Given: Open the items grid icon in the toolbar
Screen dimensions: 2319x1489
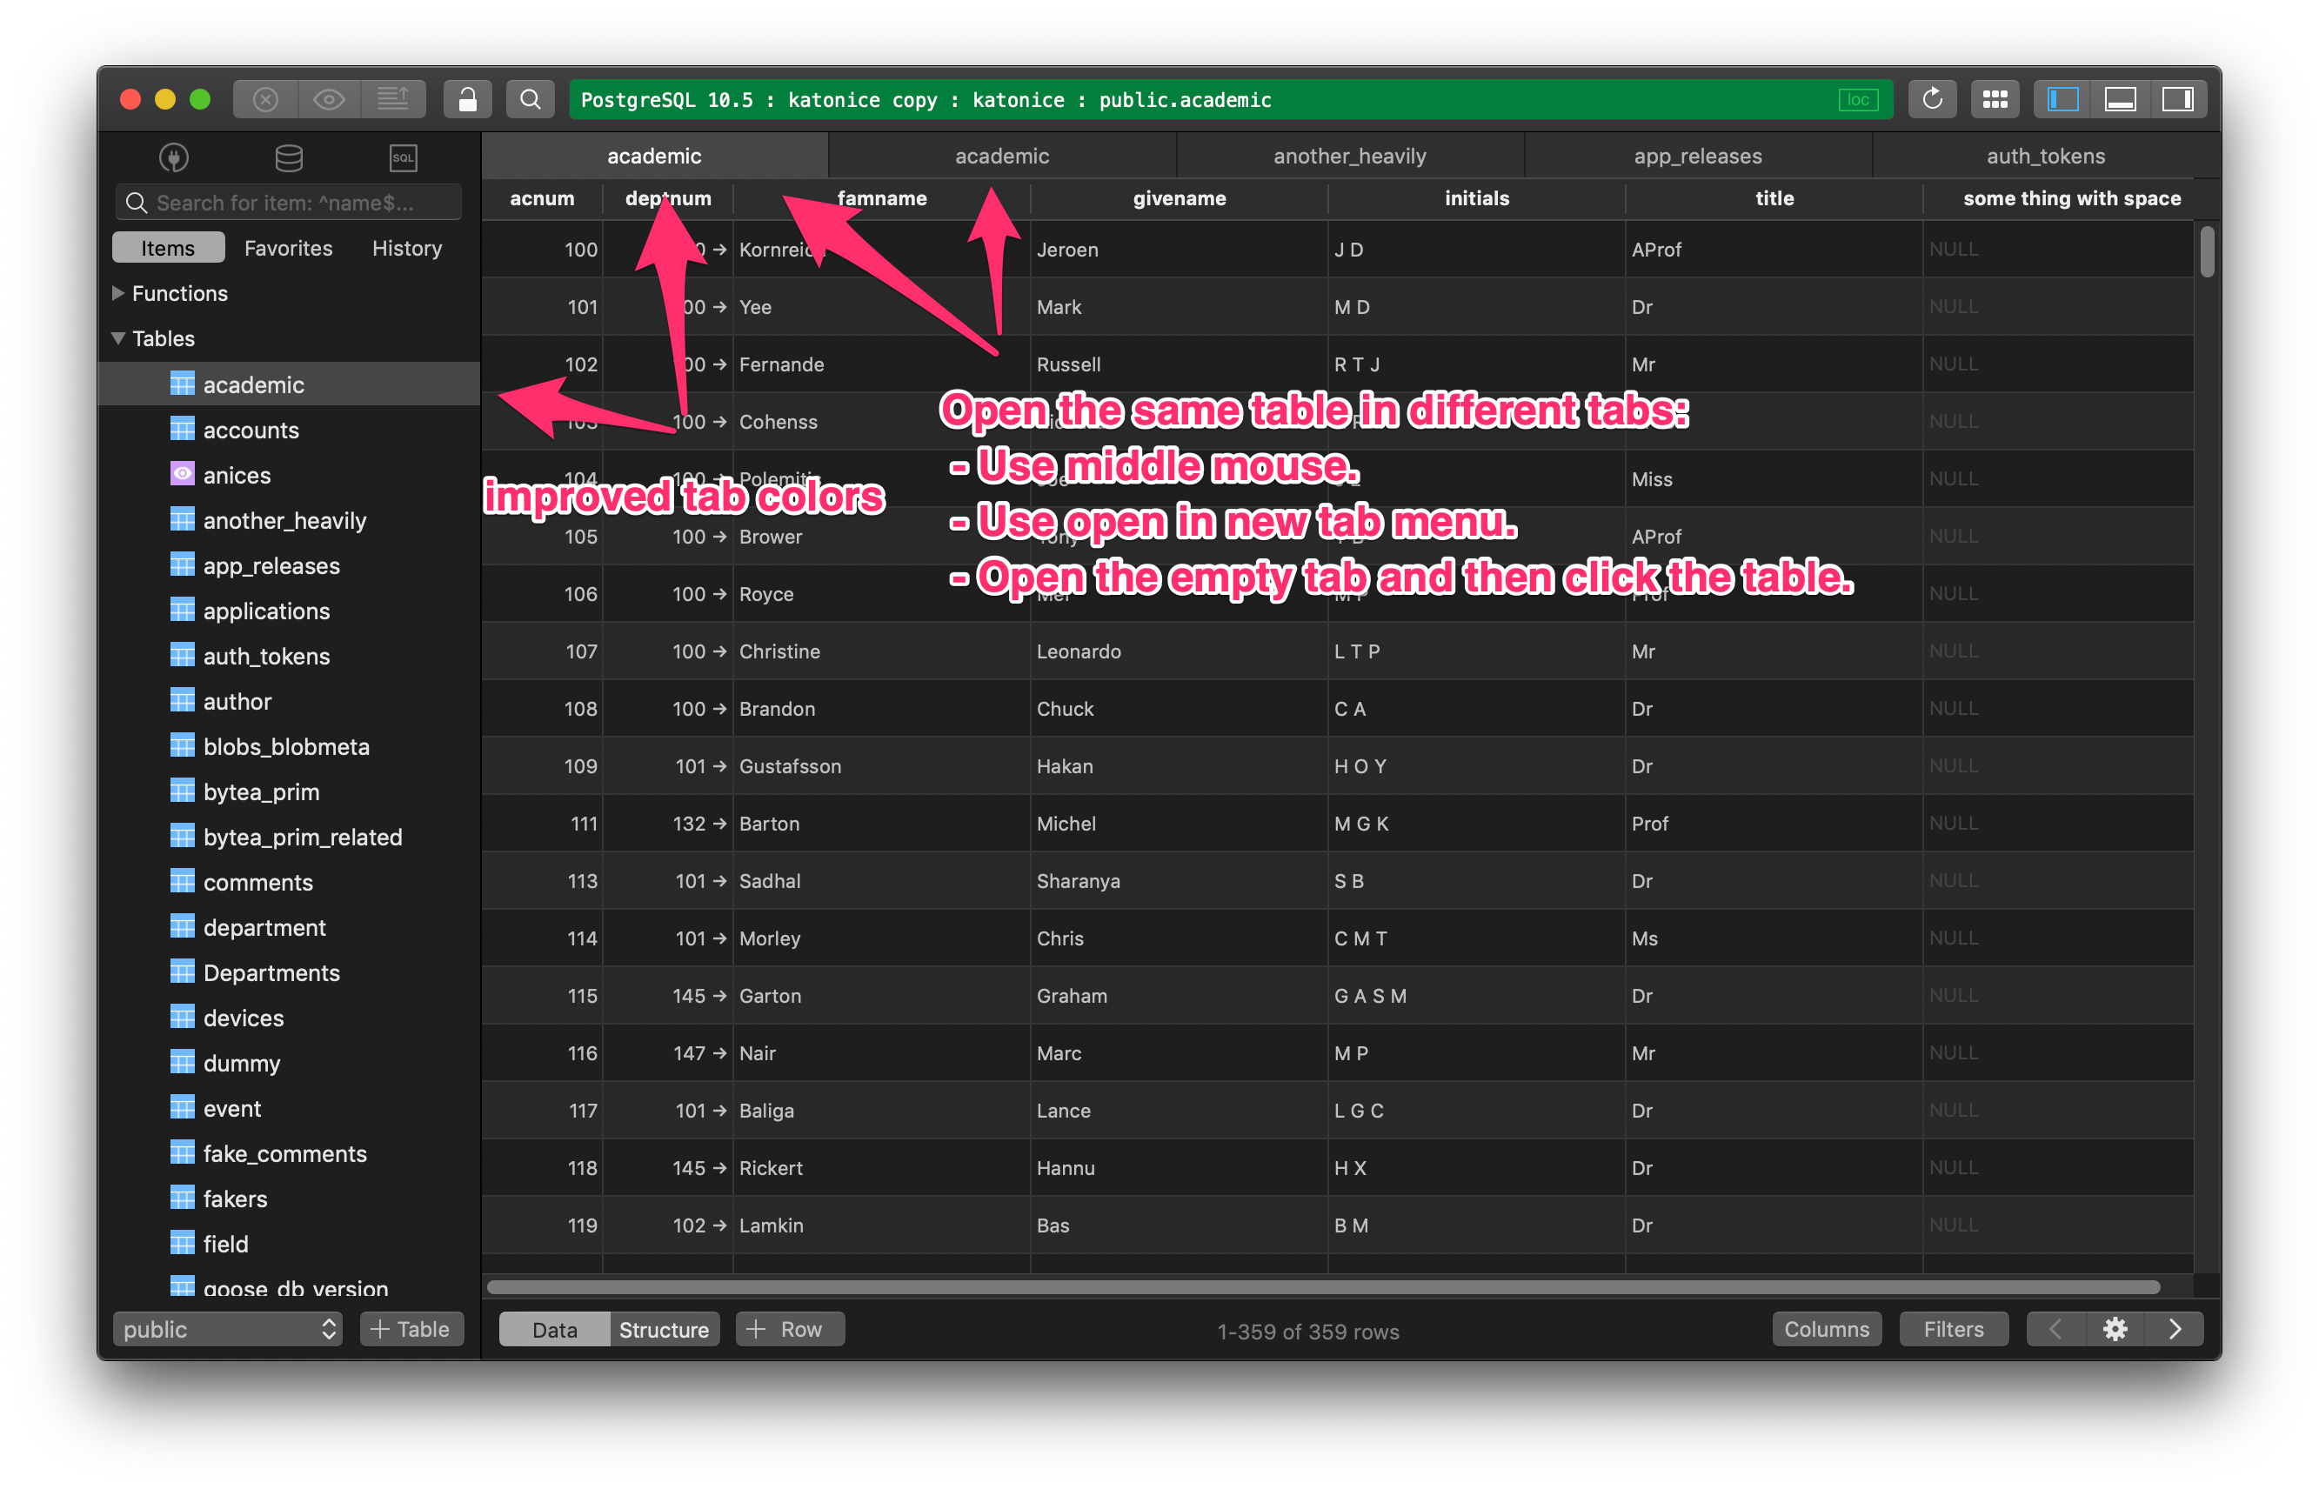Looking at the screenshot, I should 1995,98.
